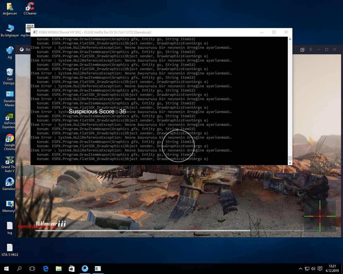
Task: Close the PUBG Dword console window
Action: 286,32
